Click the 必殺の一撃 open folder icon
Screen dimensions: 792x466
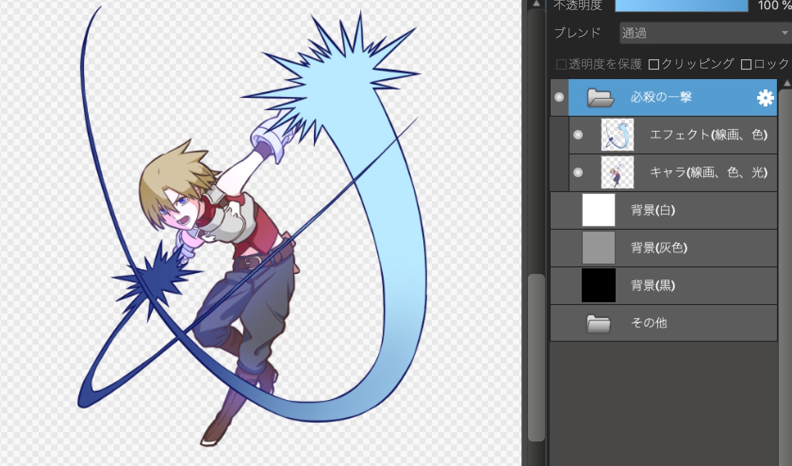tap(600, 97)
